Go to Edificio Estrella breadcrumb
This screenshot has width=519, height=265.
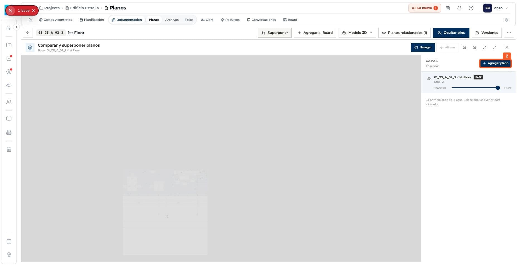click(x=82, y=8)
